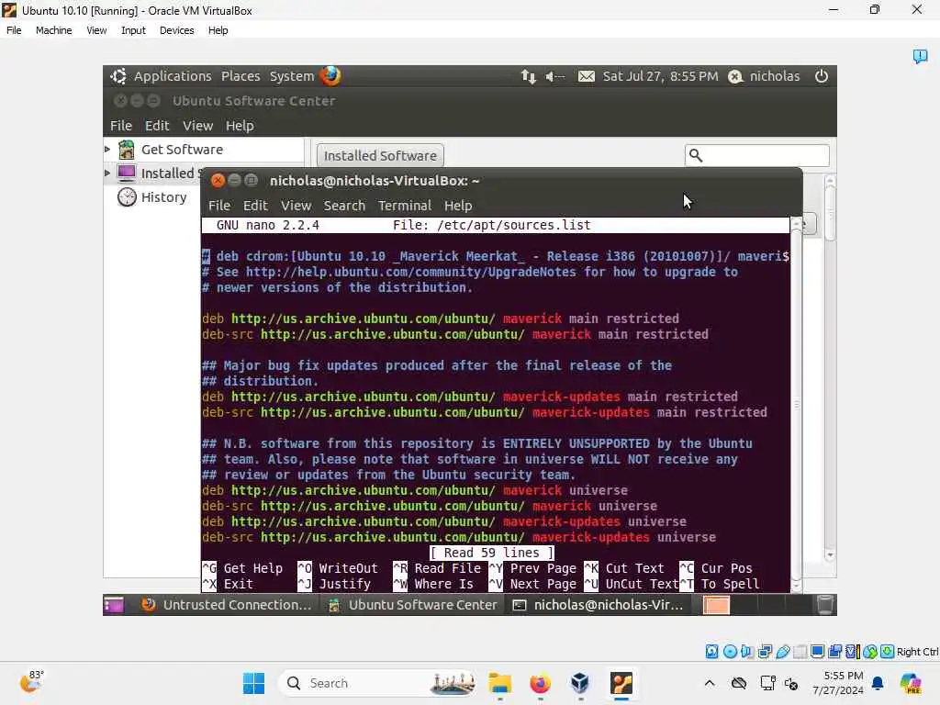Click VirtualBox mouse integration status icon

870,652
